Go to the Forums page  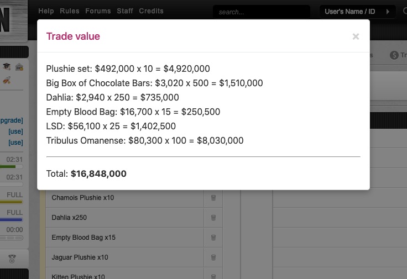coord(98,11)
